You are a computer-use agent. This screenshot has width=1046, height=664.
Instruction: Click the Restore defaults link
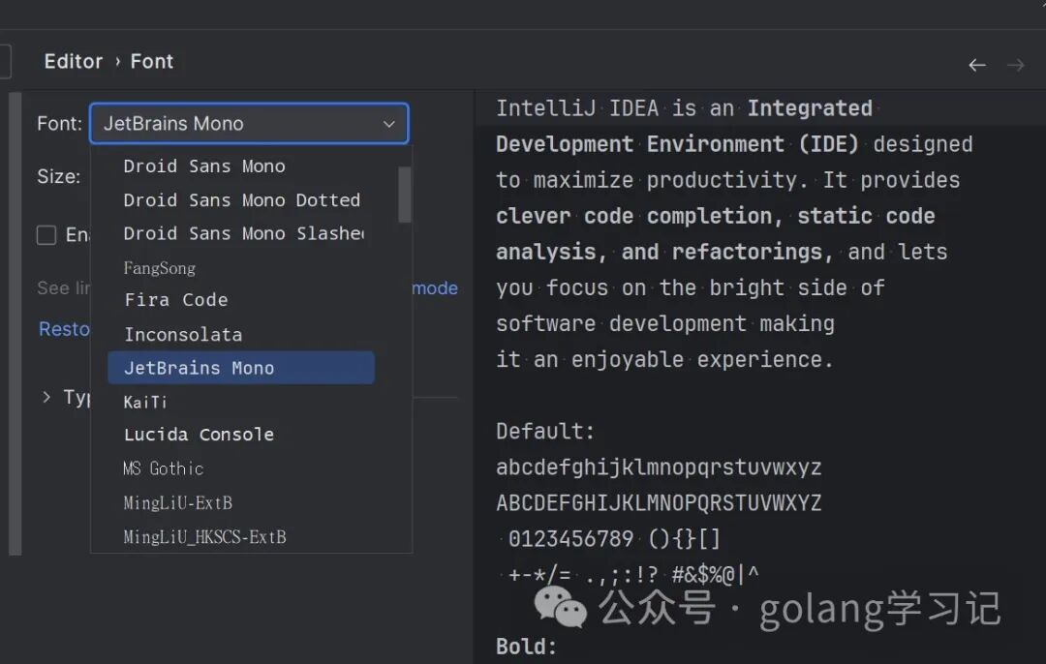(64, 329)
